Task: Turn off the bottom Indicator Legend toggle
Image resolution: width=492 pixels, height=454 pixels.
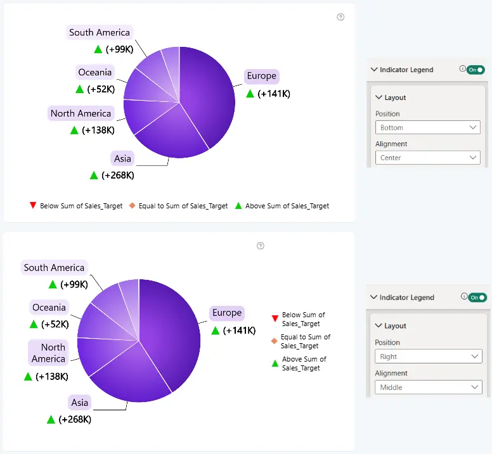Action: coord(477,298)
